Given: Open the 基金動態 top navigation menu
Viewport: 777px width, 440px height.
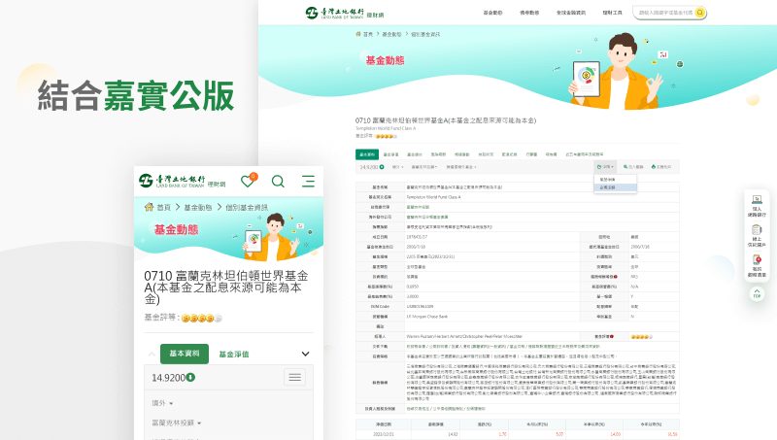Looking at the screenshot, I should [492, 13].
